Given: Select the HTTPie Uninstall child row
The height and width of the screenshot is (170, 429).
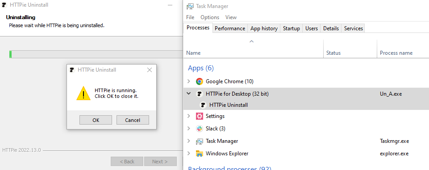Looking at the screenshot, I should coord(306,105).
